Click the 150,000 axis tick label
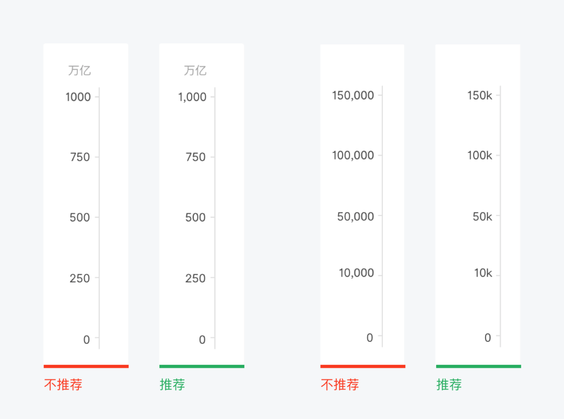 [353, 95]
